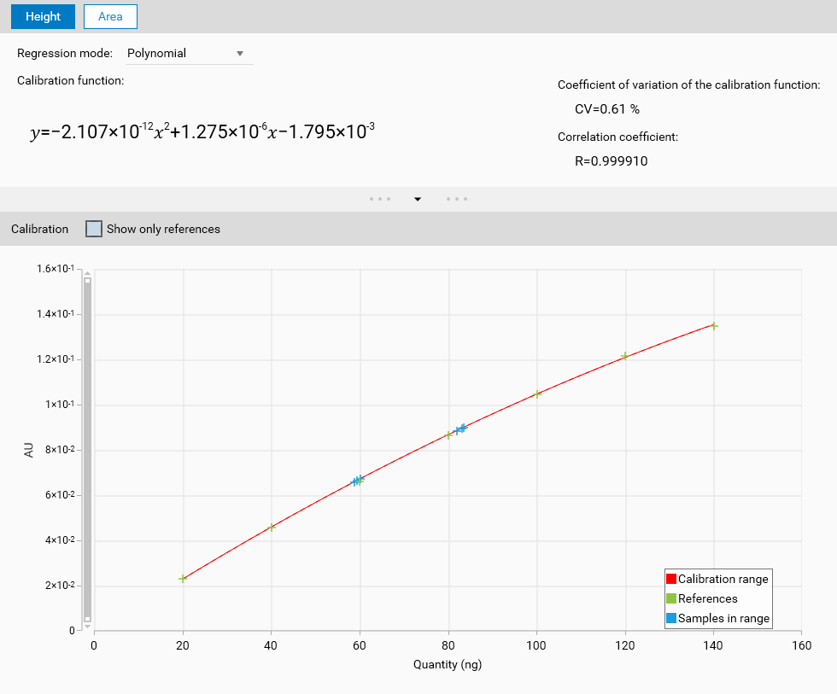Viewport: 837px width, 694px height.
Task: Click the calibration function equation
Action: pyautogui.click(x=202, y=132)
